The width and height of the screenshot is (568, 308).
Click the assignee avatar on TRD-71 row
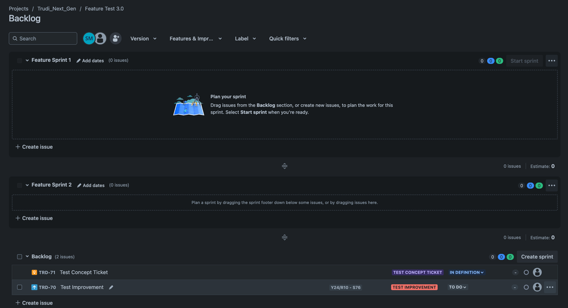point(537,272)
